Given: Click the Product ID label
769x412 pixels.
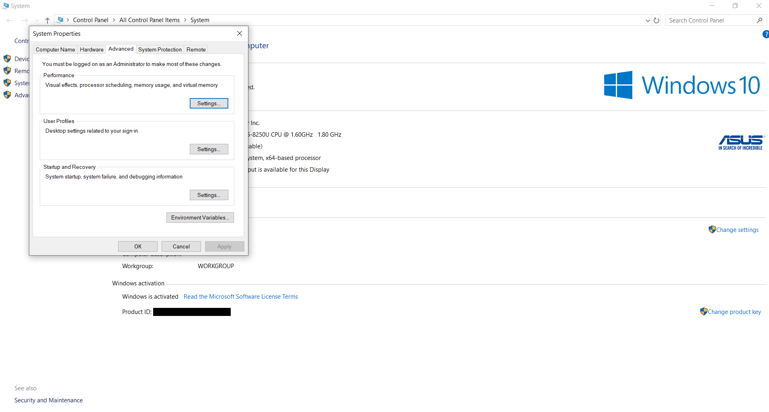Looking at the screenshot, I should click(137, 312).
